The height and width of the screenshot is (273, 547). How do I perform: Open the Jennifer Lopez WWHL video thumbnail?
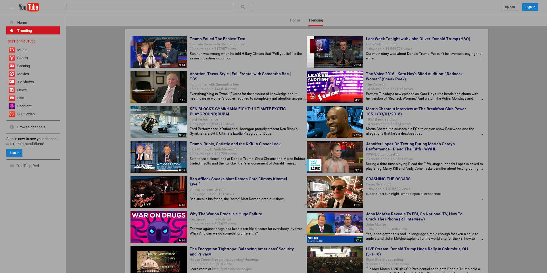(335, 157)
